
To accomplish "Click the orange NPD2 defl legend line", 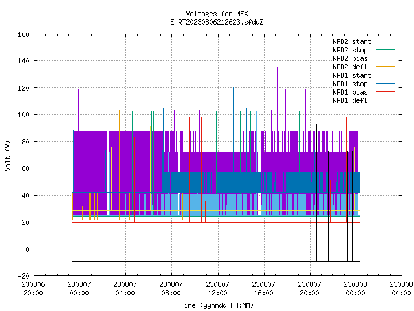I will click(386, 66).
